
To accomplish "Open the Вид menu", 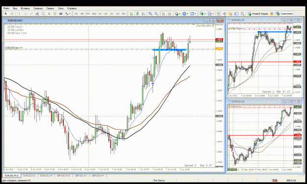I will (15, 8).
